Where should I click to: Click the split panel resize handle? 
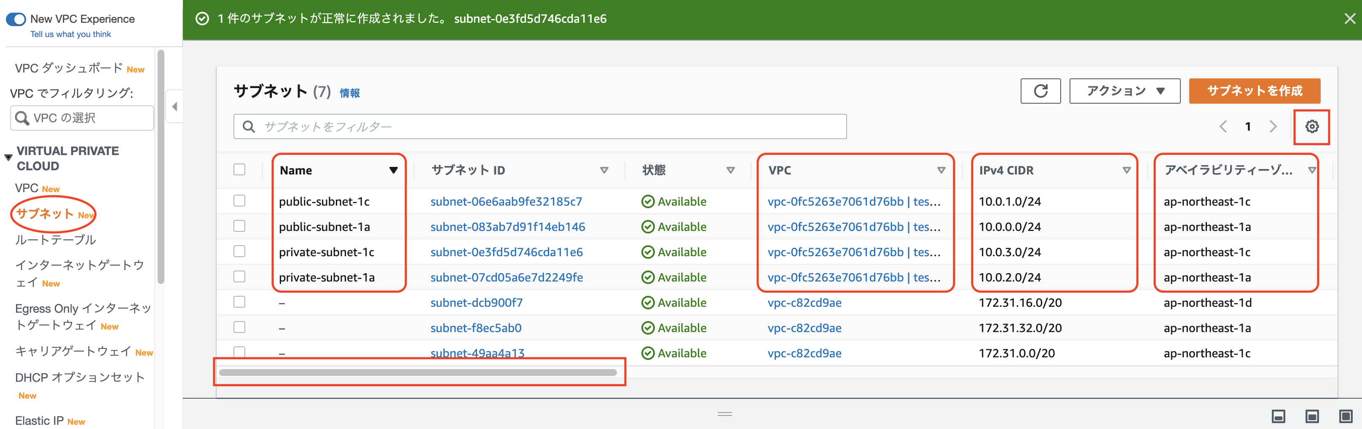pos(724,414)
